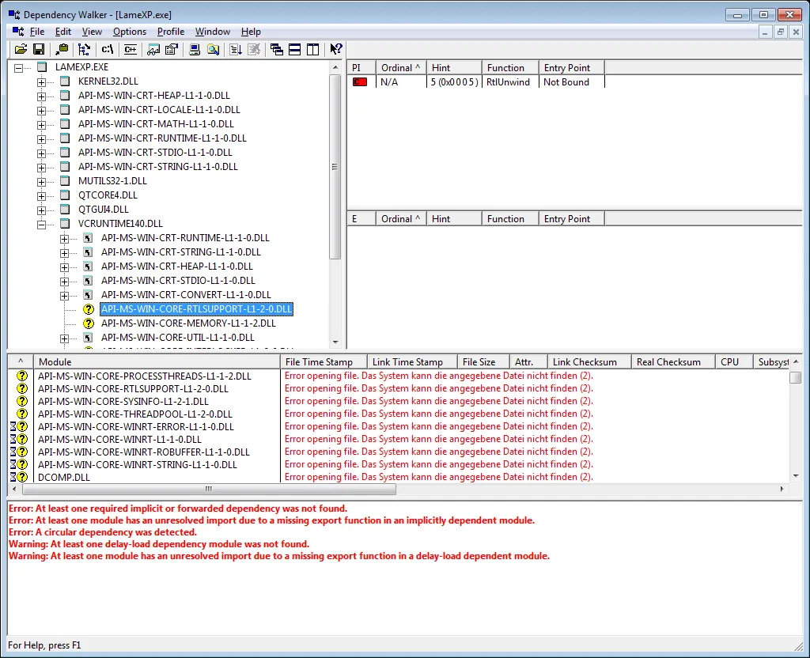This screenshot has width=810, height=658.
Task: Sort module list by Link Checksum
Action: (589, 362)
